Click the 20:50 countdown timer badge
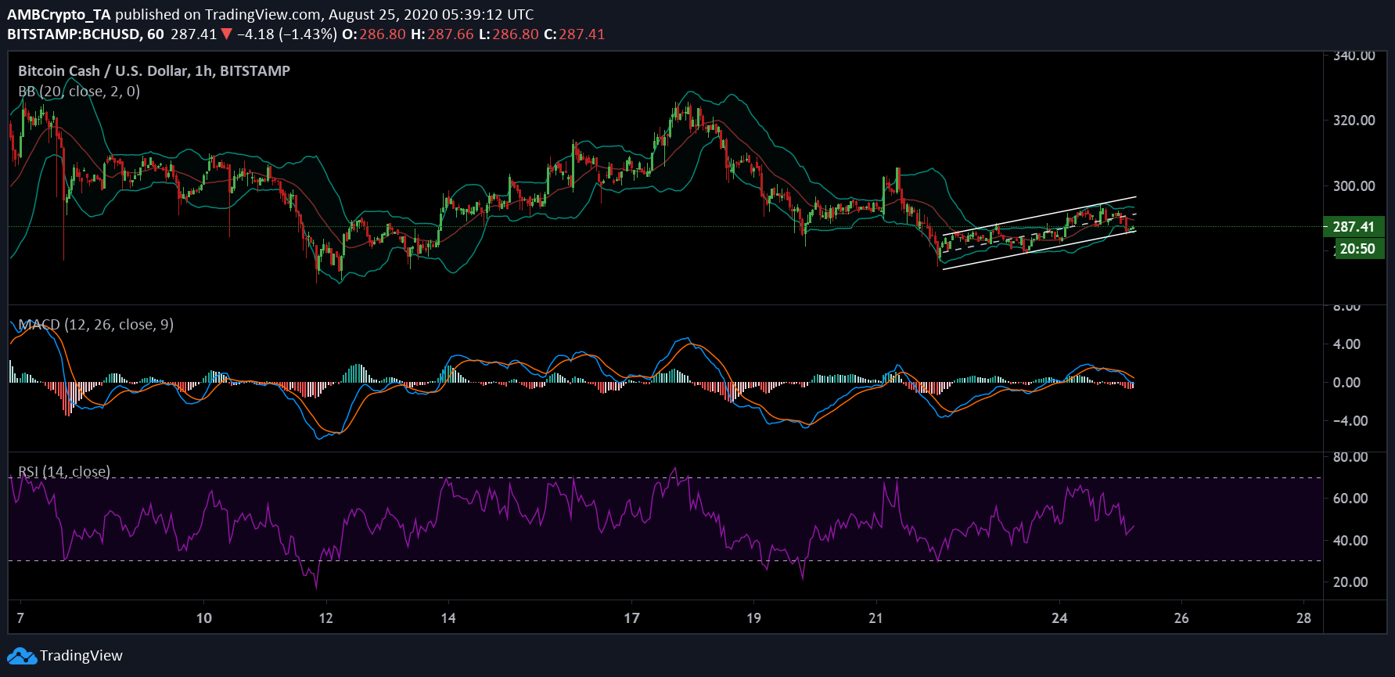Image resolution: width=1395 pixels, height=677 pixels. coord(1356,249)
